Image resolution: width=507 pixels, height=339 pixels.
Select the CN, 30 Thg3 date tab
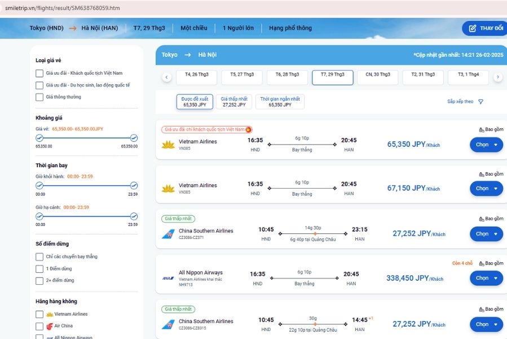(377, 77)
